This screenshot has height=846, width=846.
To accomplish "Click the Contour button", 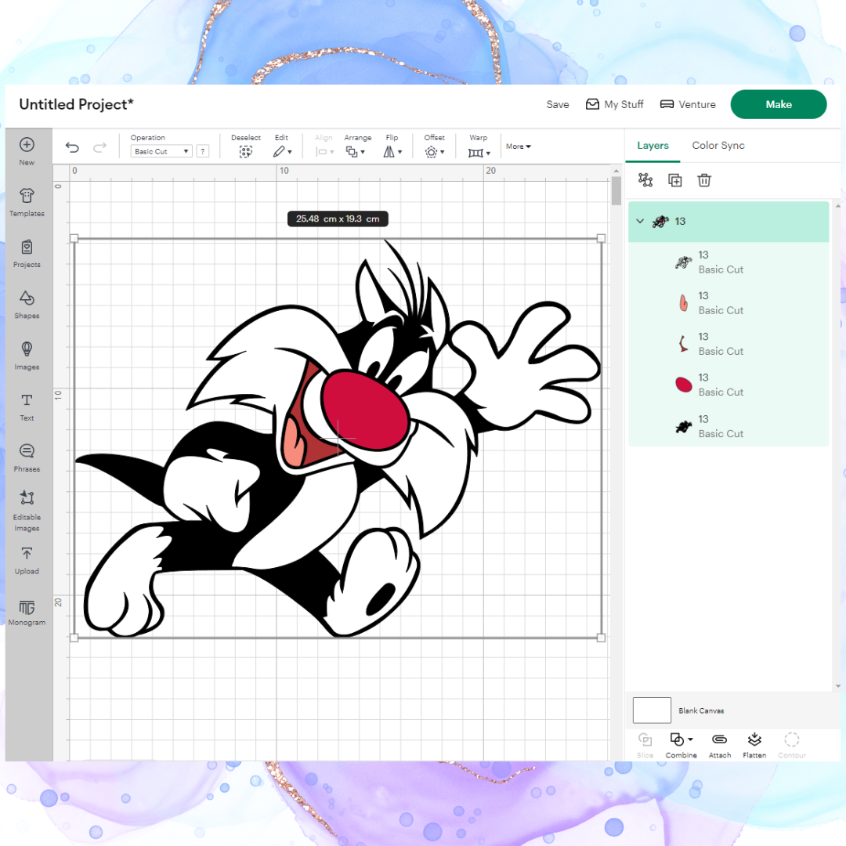I will [792, 746].
